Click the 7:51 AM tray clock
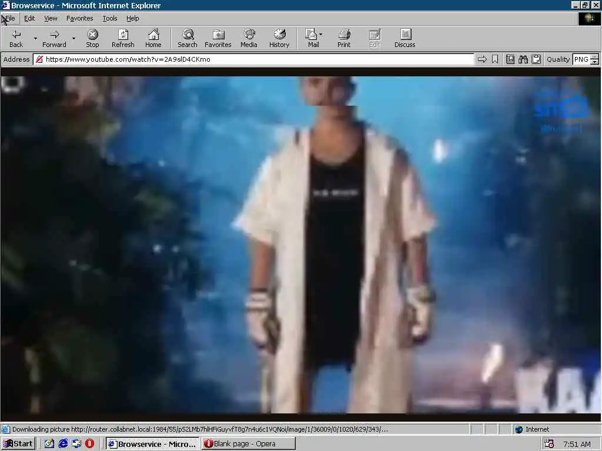The width and height of the screenshot is (602, 451). (x=577, y=444)
